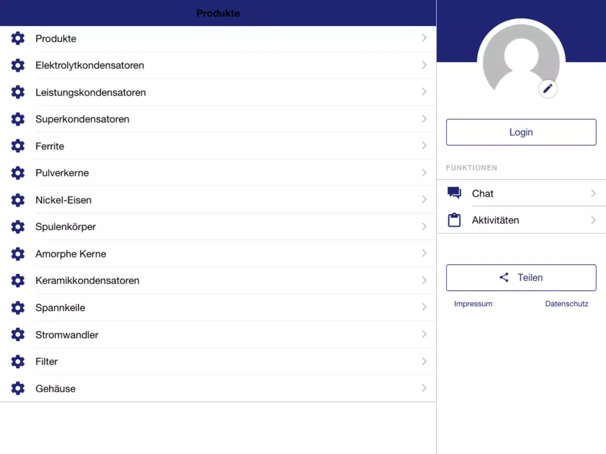
Task: Click the gear icon beside Nickel-Eisen
Action: [x=18, y=200]
